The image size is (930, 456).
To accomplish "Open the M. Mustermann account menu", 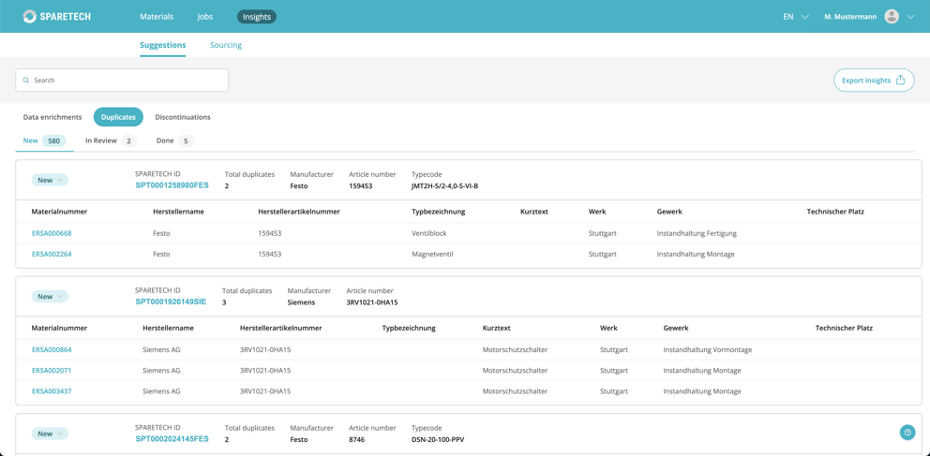I will click(849, 17).
